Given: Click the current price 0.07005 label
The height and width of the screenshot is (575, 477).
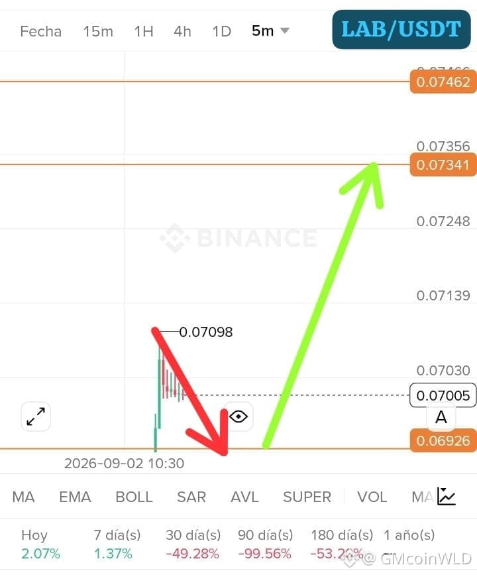Looking at the screenshot, I should click(443, 395).
